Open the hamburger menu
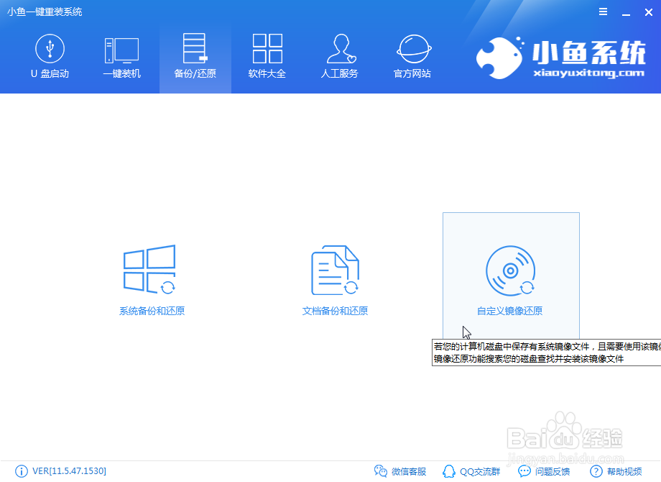The height and width of the screenshot is (482, 661). pos(603,12)
